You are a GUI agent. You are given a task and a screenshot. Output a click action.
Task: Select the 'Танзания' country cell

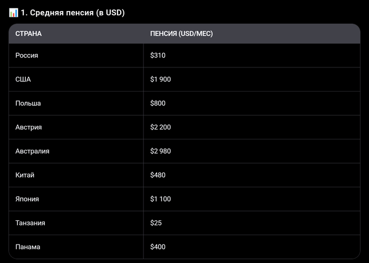point(31,223)
